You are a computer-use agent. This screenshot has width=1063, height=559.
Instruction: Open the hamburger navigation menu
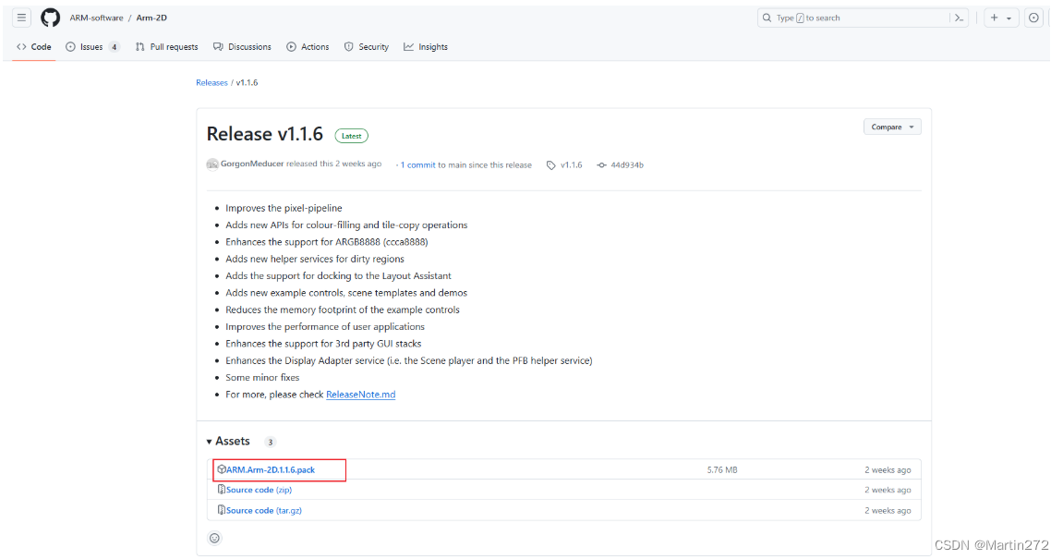click(21, 18)
